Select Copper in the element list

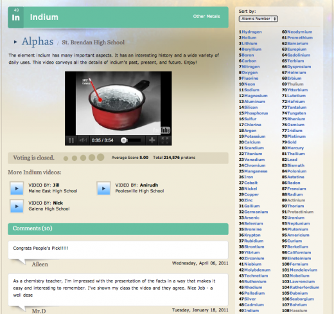coord(252,194)
